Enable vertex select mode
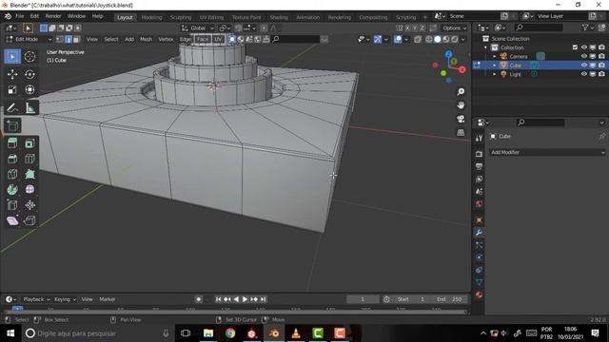609x342 pixels. 60,39
